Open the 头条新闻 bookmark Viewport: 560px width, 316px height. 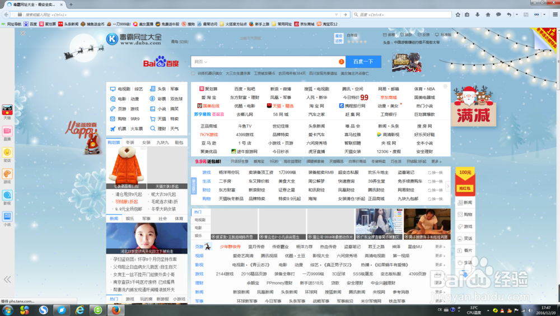click(68, 24)
